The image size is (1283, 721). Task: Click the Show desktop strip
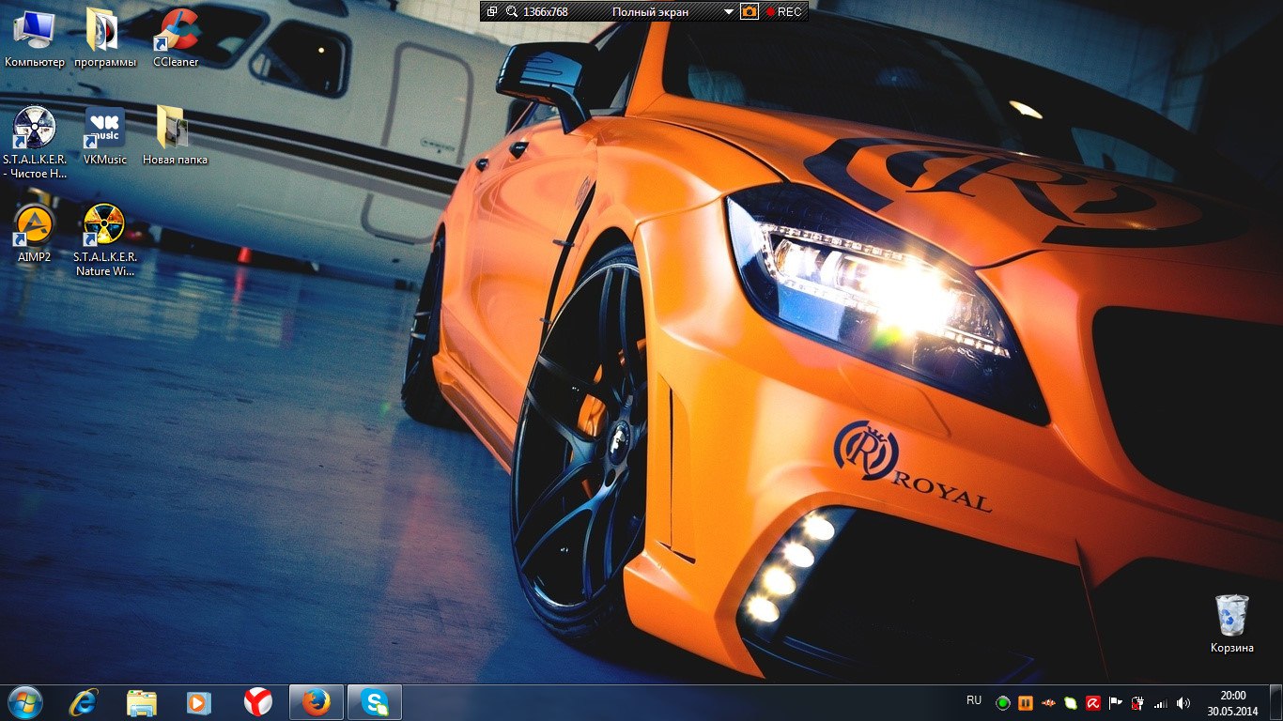coord(1276,702)
